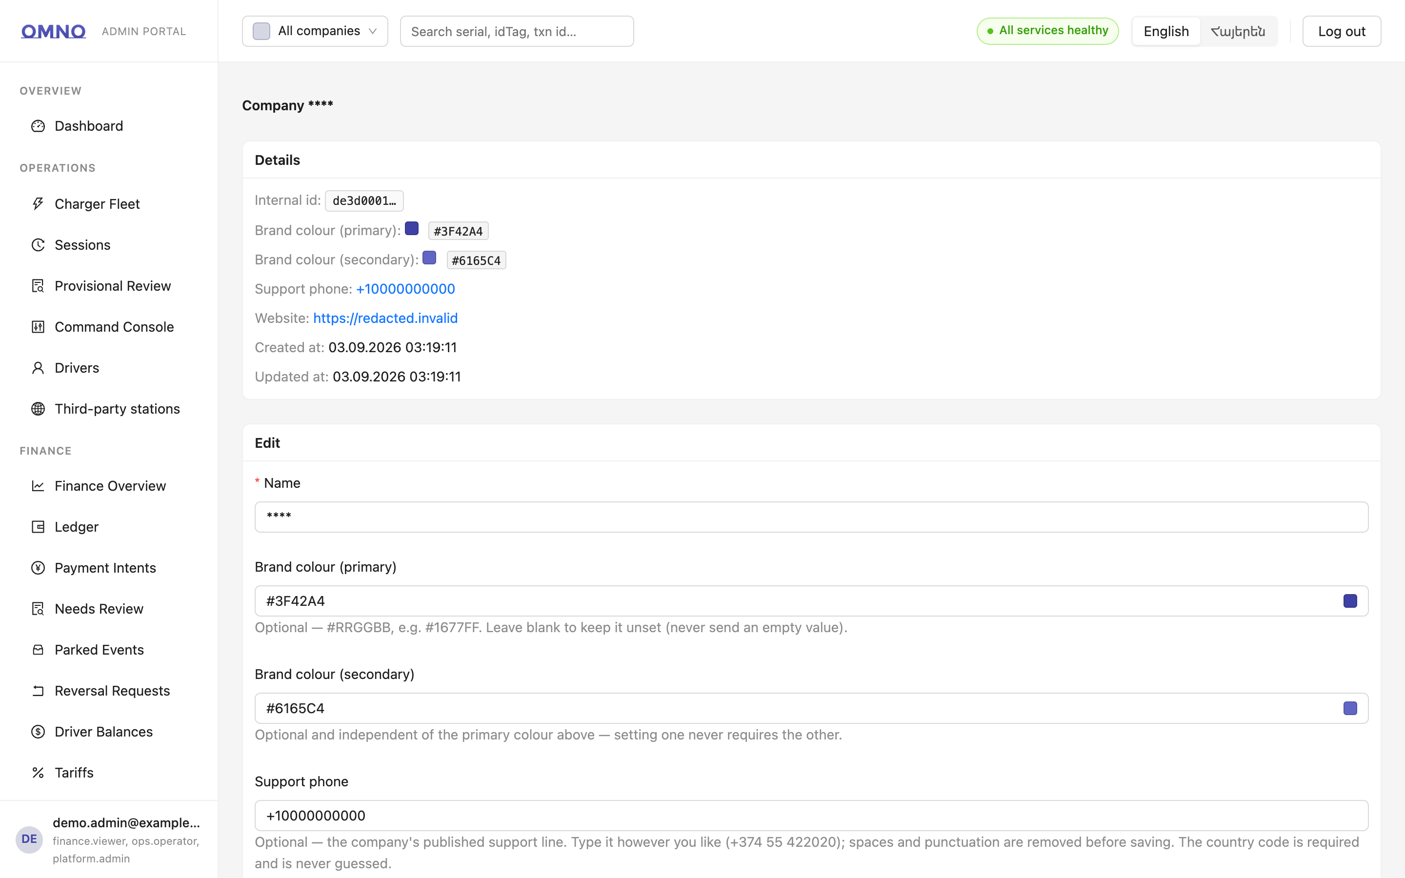Image resolution: width=1405 pixels, height=878 pixels.
Task: Click the Sessions clock icon
Action: (x=39, y=245)
